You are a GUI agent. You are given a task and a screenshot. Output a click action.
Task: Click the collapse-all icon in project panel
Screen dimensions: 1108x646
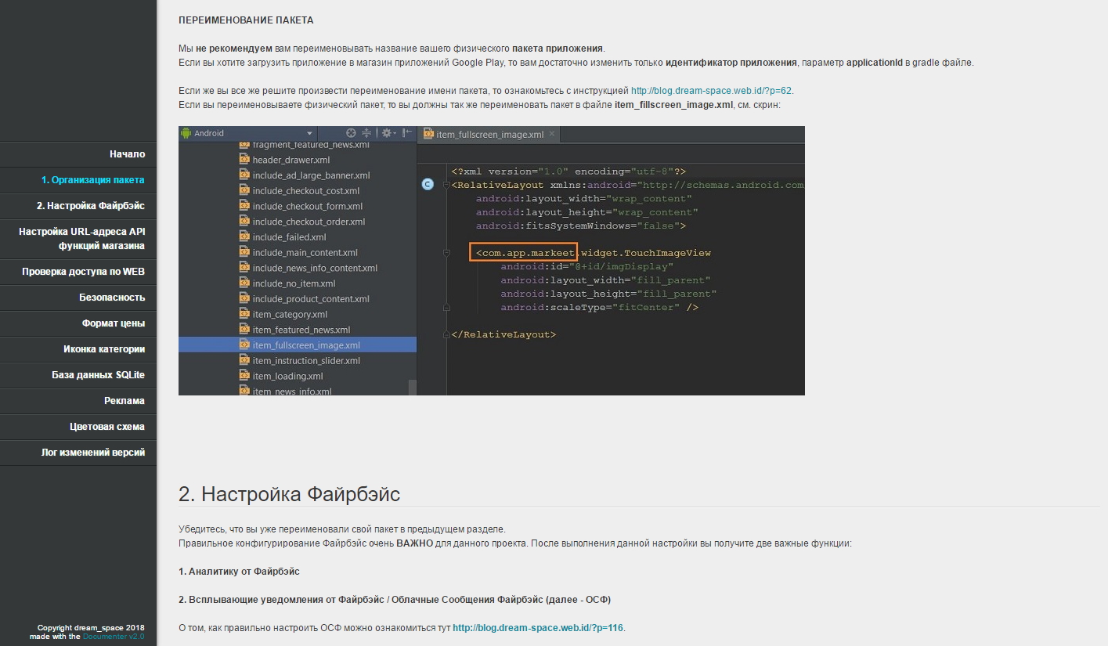[366, 133]
